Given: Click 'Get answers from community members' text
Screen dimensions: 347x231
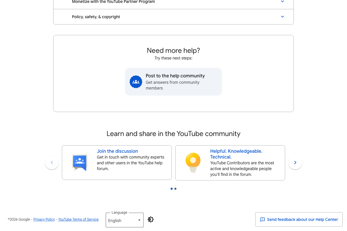Looking at the screenshot, I should point(173,85).
